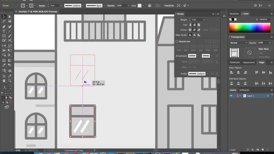
Task: Click the Make Mask button
Action: click(x=263, y=49)
